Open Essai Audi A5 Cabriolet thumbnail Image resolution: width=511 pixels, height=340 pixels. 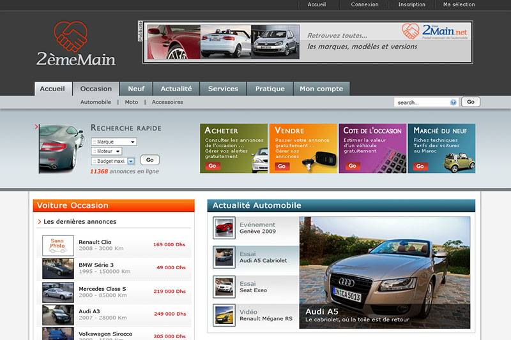(224, 257)
